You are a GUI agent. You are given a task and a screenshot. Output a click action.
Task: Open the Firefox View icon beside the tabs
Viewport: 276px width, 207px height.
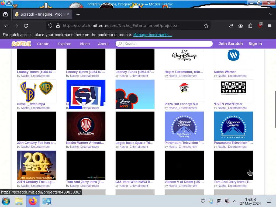tap(5, 15)
